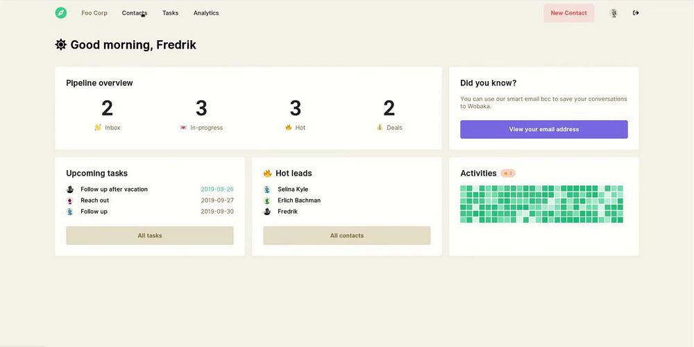
Task: Open the Contacts menu item
Action: (x=135, y=12)
